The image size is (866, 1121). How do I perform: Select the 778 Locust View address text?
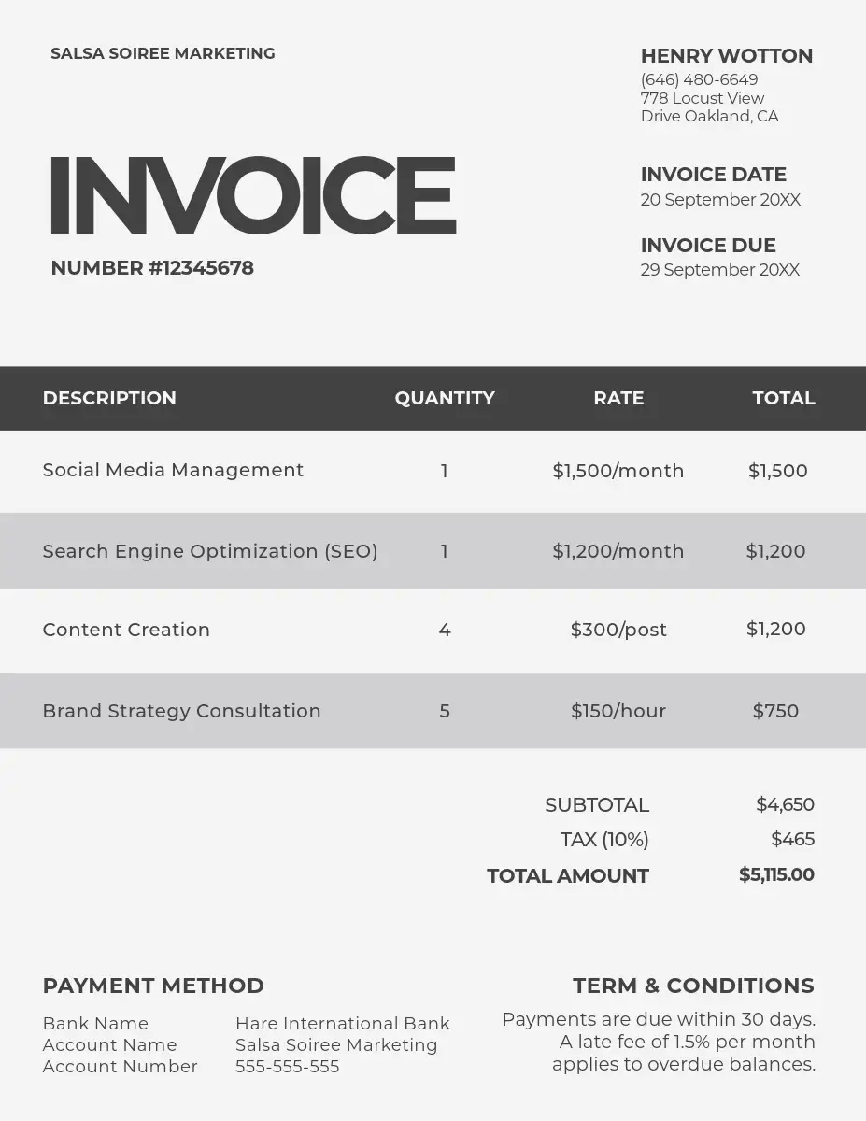click(x=703, y=98)
